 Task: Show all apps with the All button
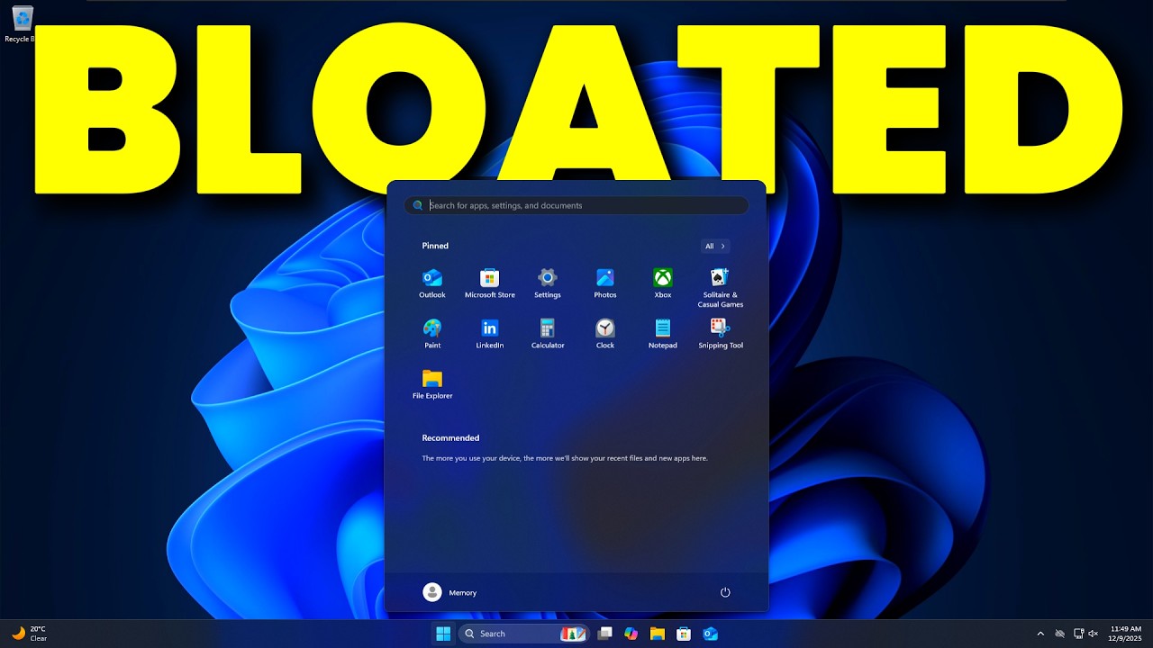point(715,246)
